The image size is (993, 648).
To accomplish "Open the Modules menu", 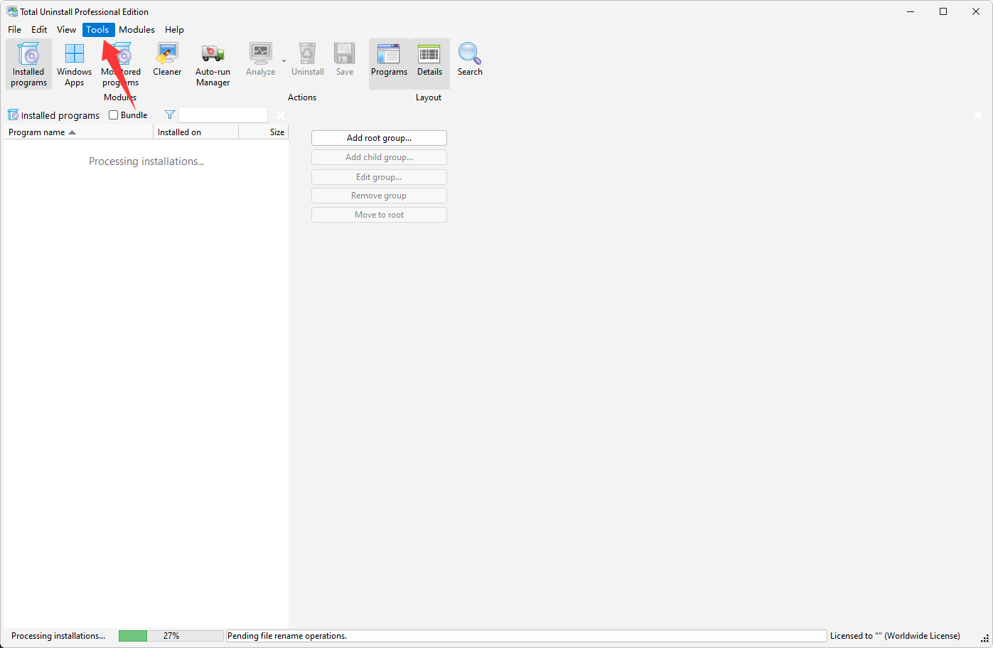I will point(137,30).
